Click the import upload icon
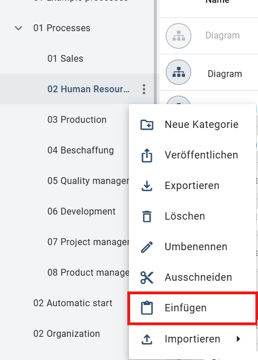 click(147, 339)
